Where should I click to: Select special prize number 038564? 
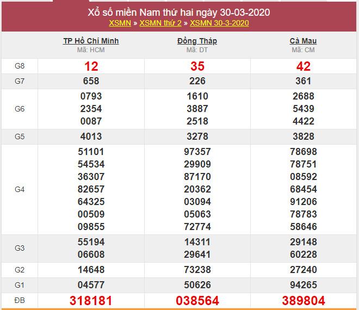[197, 301]
